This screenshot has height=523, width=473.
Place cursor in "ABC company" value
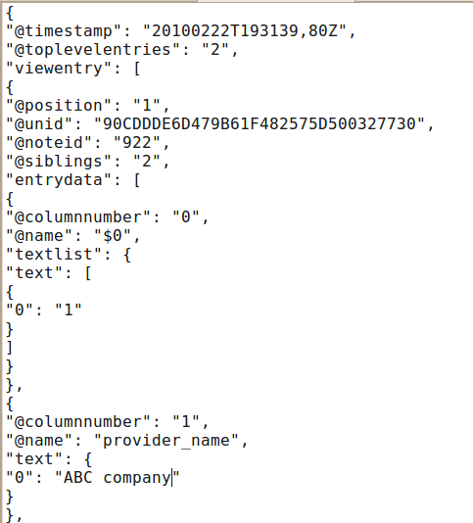pos(118,478)
